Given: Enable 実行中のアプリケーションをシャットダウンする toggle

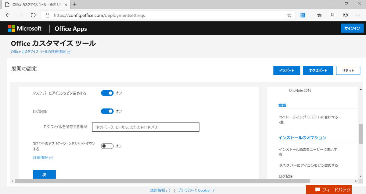Looking at the screenshot, I should [107, 146].
